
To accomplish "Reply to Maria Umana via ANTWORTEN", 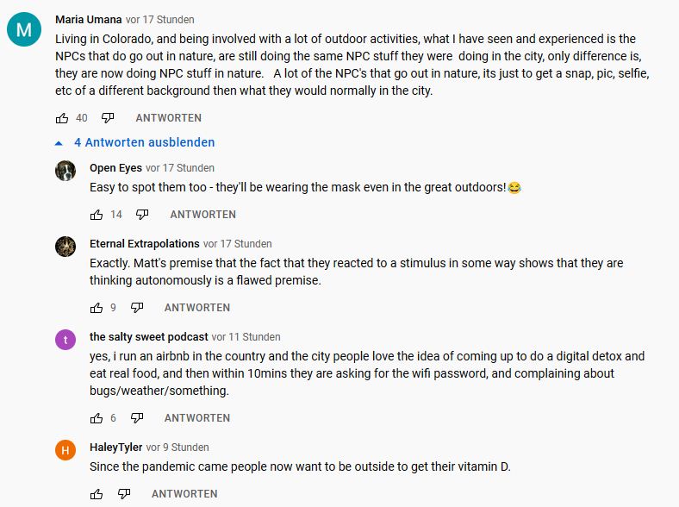I will click(168, 118).
